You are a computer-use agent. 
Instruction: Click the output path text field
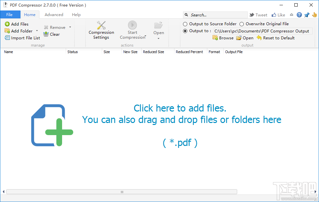[x=263, y=31]
